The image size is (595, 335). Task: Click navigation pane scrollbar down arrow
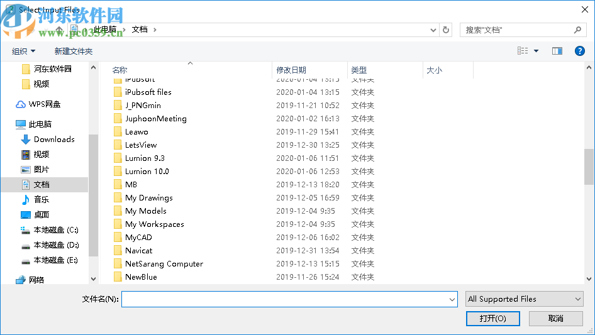click(93, 279)
